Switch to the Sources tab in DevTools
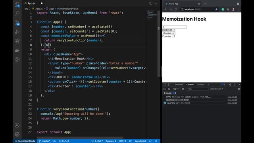254x143 pixels. tap(201, 85)
